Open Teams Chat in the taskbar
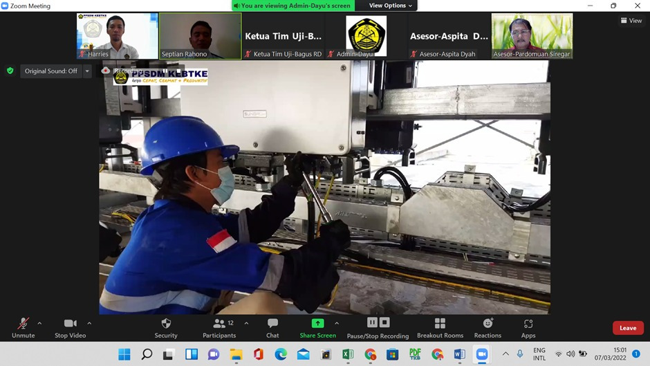 click(214, 354)
